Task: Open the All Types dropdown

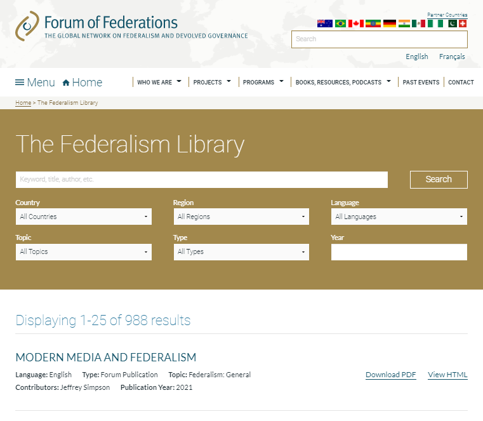Action: [241, 252]
